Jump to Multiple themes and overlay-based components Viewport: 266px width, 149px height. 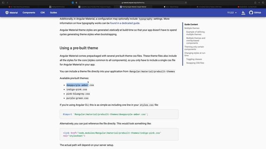[x=196, y=41]
